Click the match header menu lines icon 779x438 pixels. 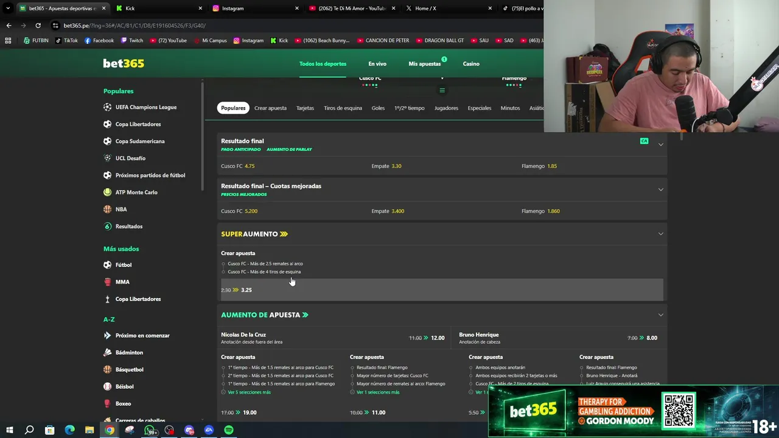[x=442, y=91]
